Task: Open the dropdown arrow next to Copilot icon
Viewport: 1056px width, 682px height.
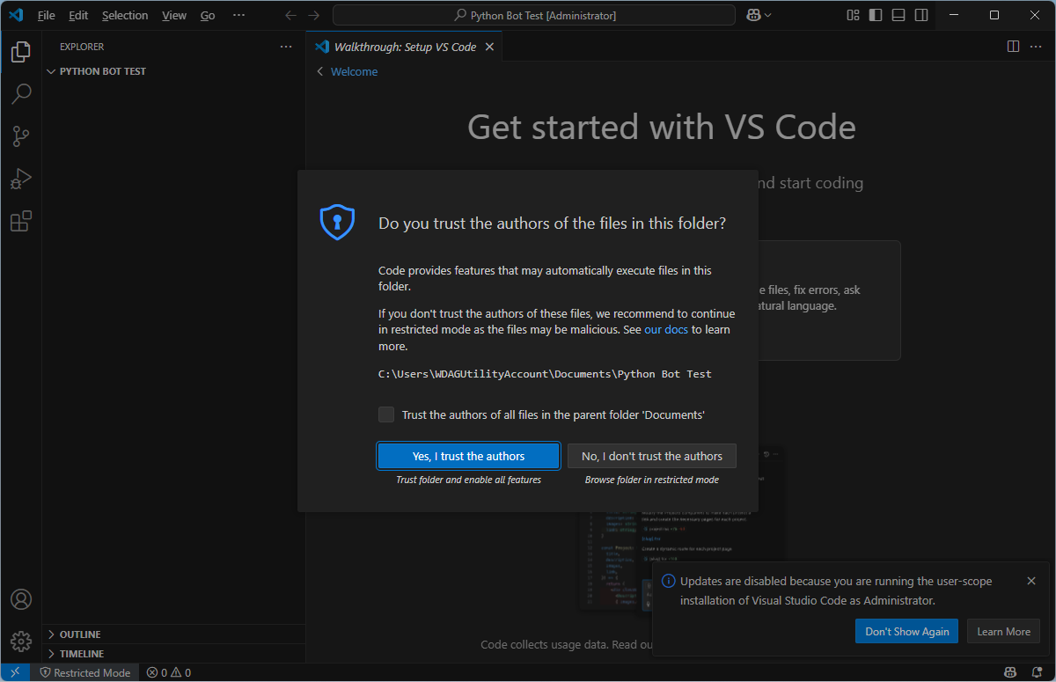Action: tap(768, 15)
